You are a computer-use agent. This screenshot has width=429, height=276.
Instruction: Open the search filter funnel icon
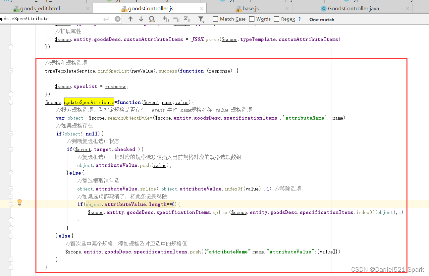click(x=201, y=19)
